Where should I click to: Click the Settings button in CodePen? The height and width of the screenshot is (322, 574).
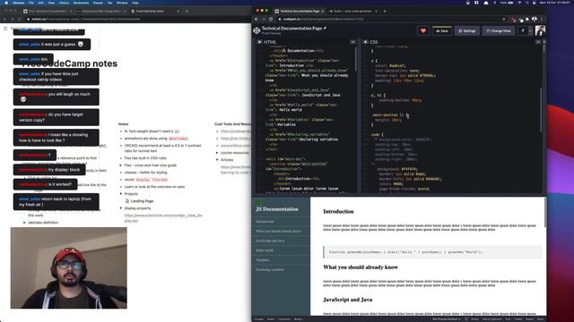click(x=466, y=31)
